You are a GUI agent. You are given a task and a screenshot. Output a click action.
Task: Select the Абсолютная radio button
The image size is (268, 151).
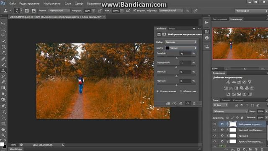click(181, 91)
